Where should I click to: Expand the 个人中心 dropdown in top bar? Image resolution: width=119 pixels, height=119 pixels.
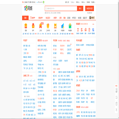coord(73,2)
